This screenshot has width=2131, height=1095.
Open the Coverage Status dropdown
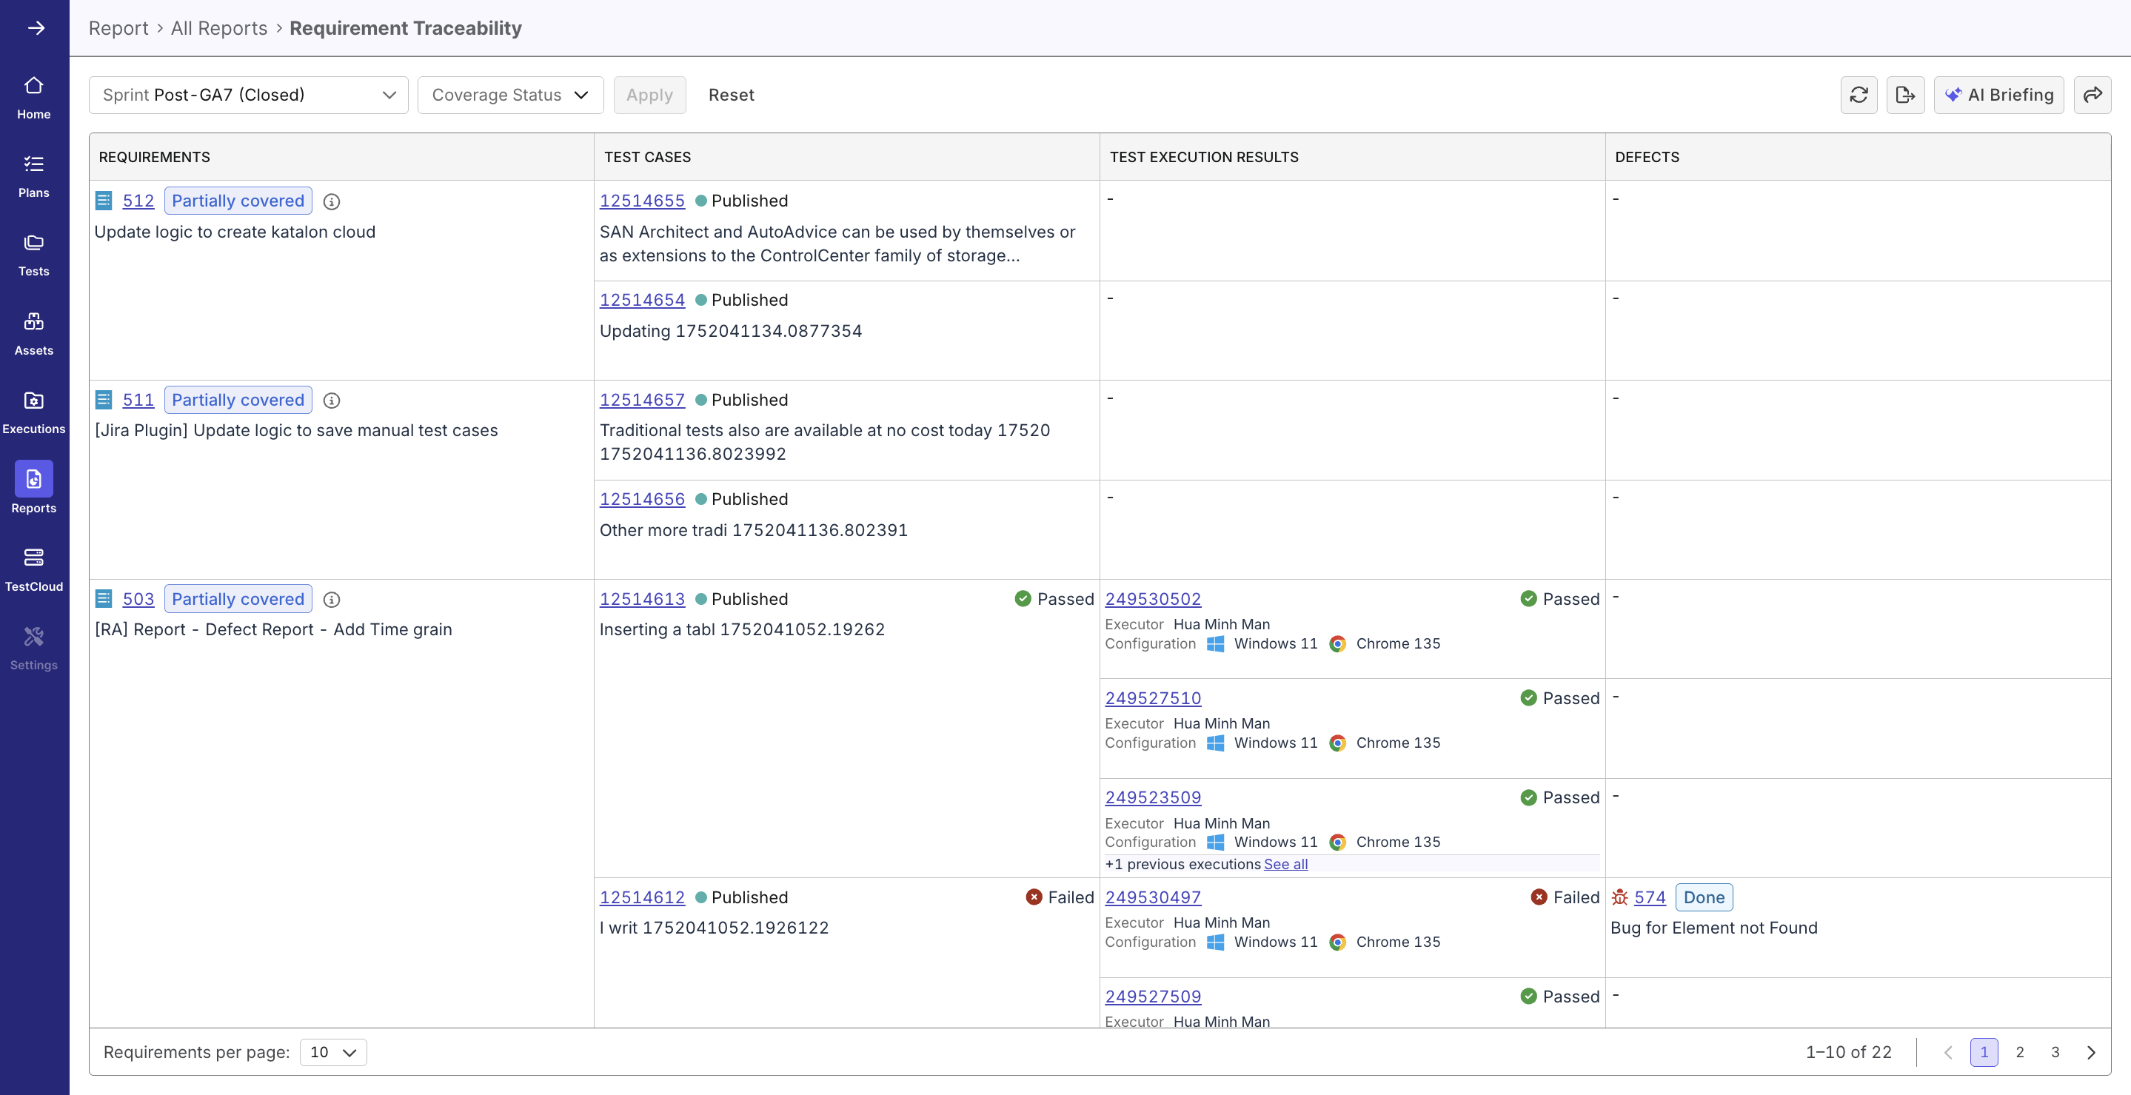(x=509, y=94)
